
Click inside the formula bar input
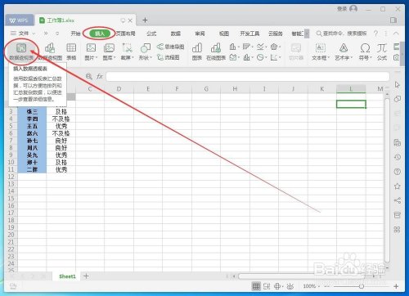(247, 77)
